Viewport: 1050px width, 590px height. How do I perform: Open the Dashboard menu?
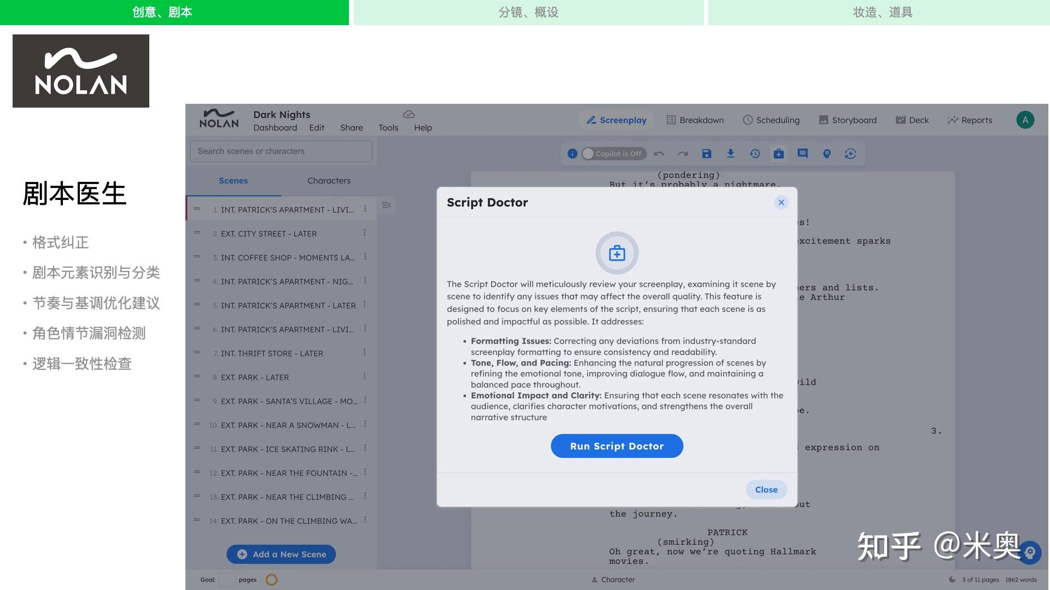coord(275,128)
